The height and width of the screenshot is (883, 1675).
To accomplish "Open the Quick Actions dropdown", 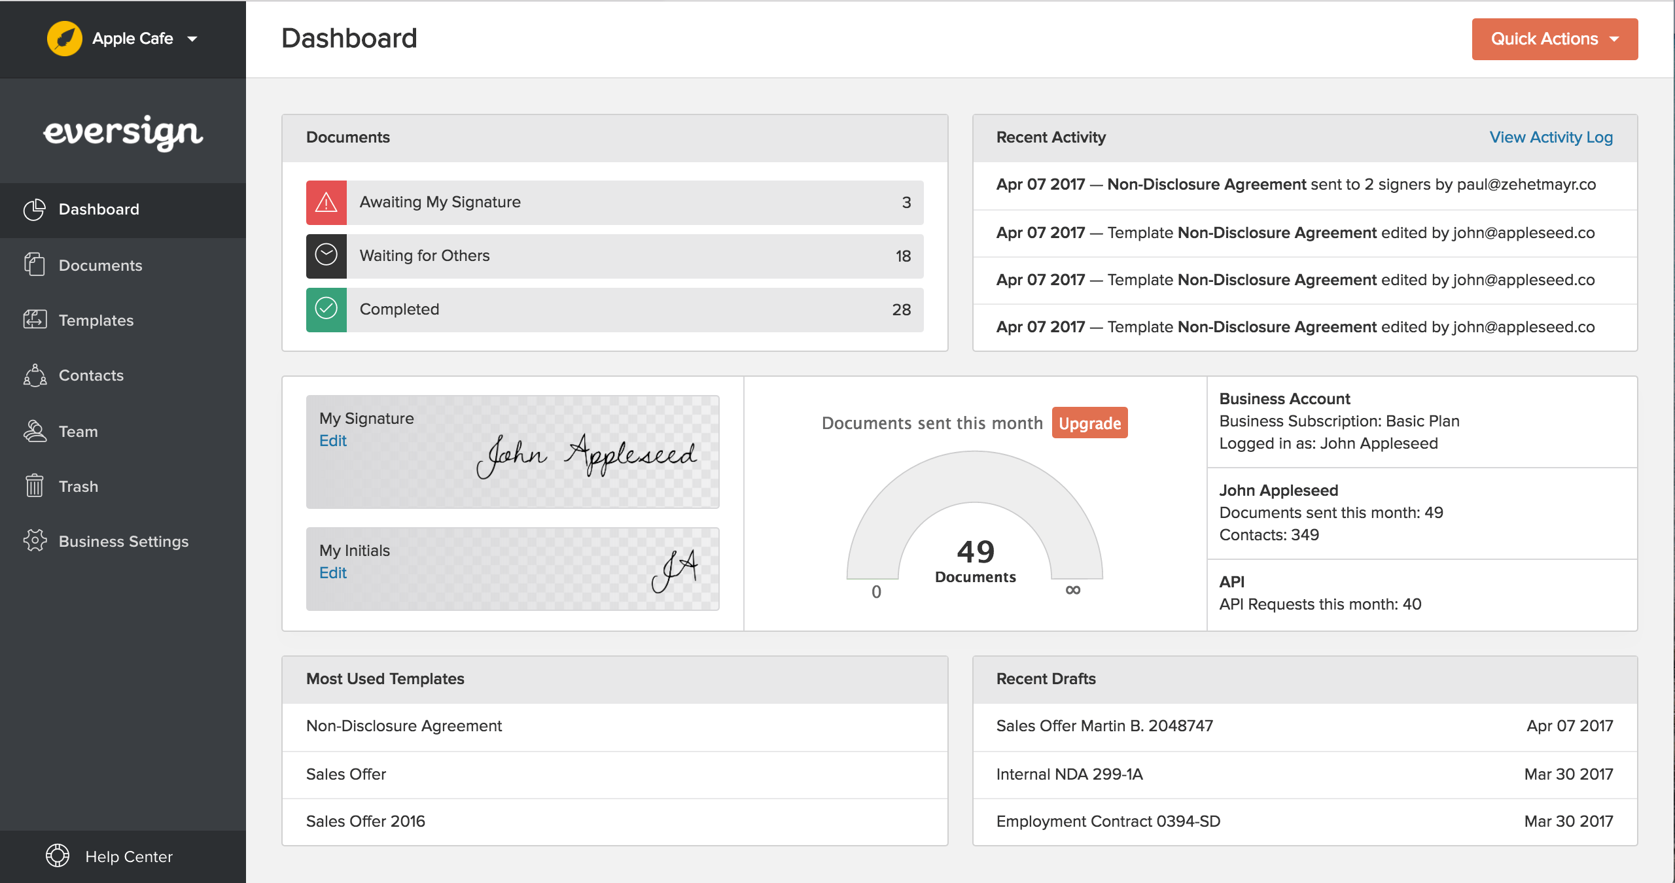I will [1554, 39].
